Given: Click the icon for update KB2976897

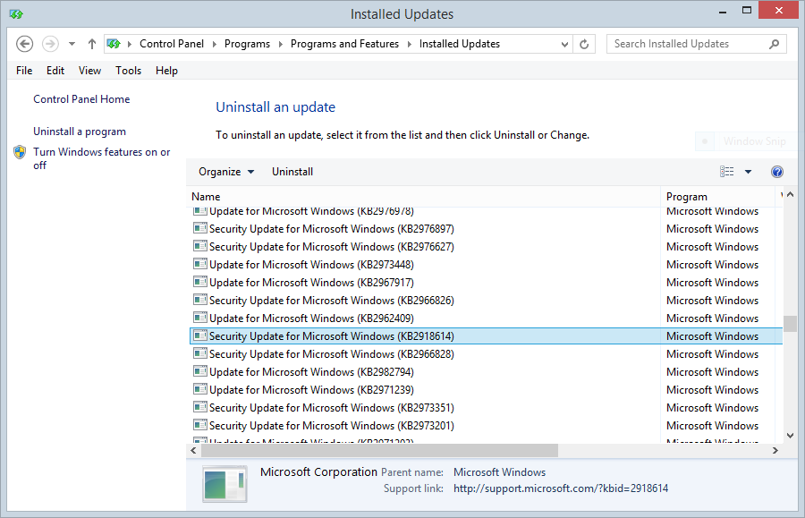Looking at the screenshot, I should pos(200,228).
